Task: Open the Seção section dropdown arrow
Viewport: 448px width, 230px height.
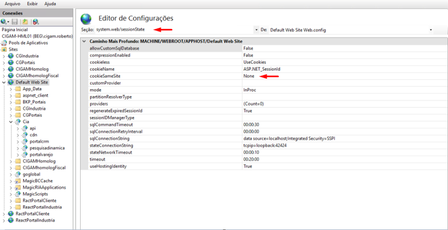Action: coord(256,30)
